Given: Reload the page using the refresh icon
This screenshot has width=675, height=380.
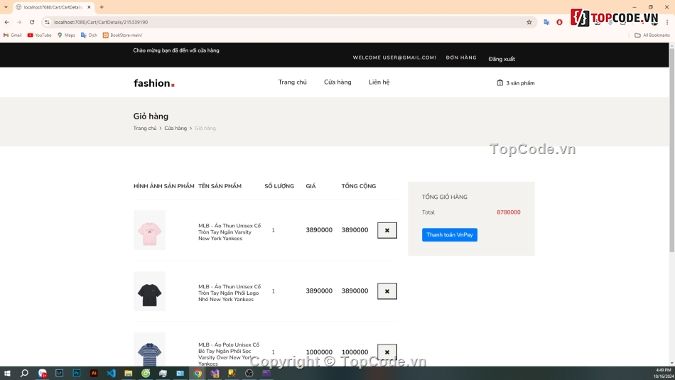Looking at the screenshot, I should click(x=32, y=22).
